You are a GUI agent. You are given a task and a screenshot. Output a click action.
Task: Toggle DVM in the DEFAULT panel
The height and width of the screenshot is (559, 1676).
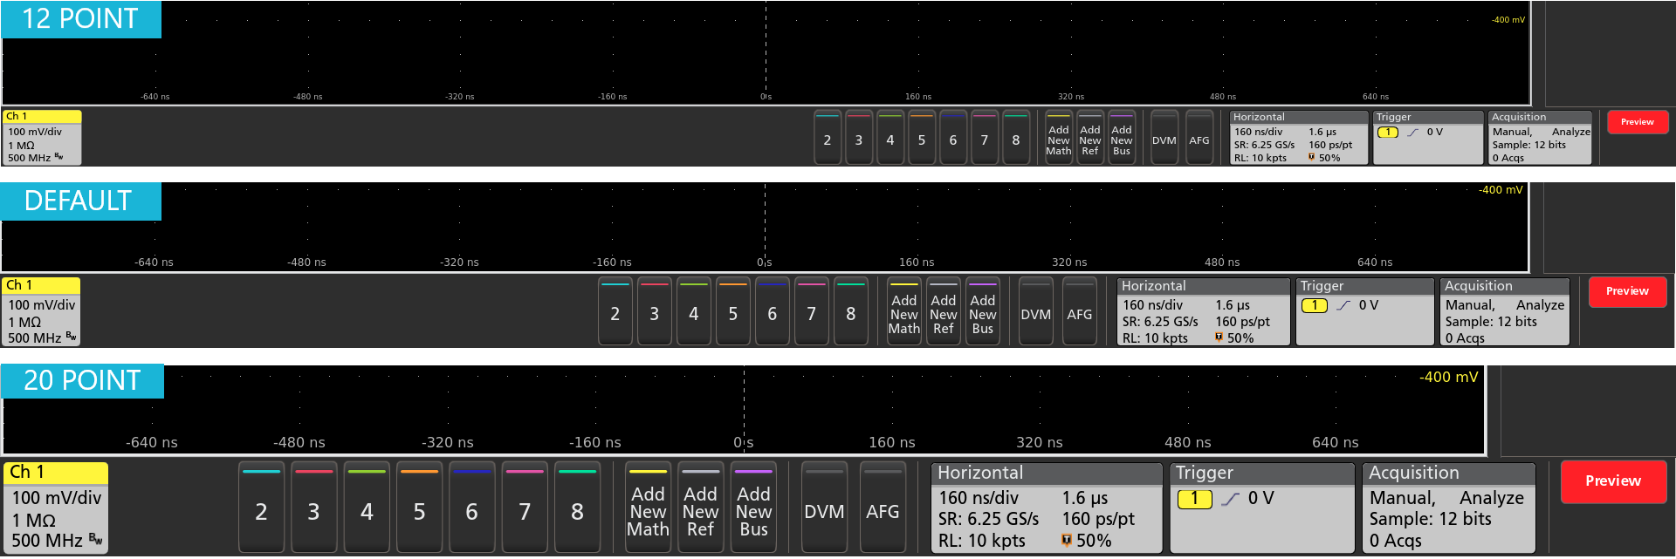click(1036, 311)
